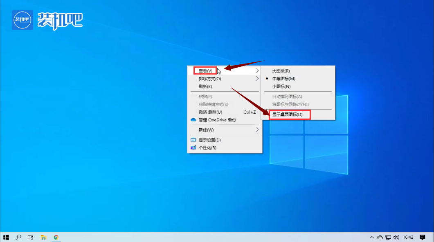Open Start menu on taskbar
This screenshot has width=434, height=242.
tap(5, 237)
